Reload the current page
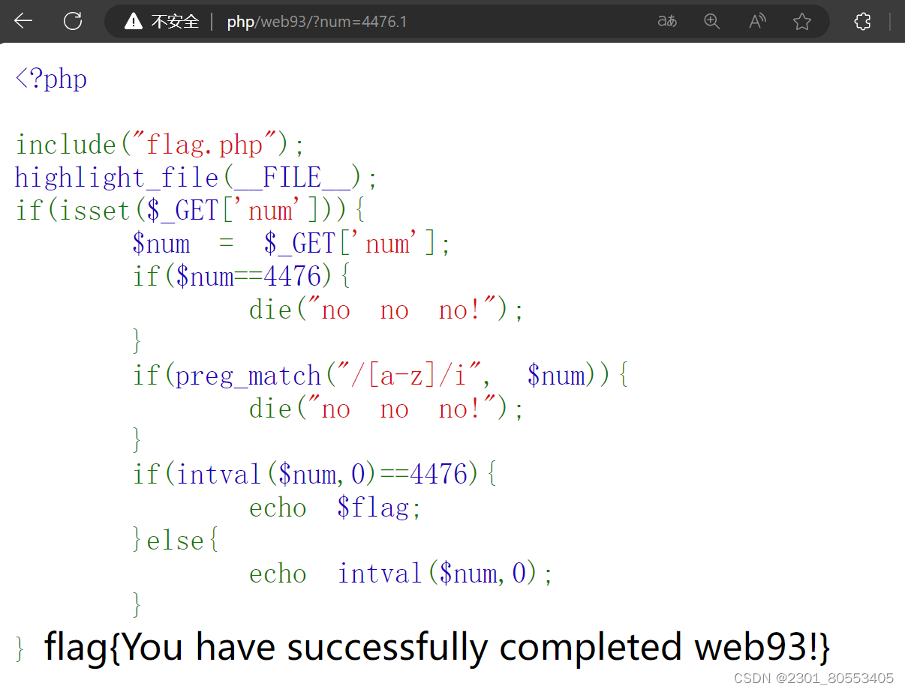 73,21
